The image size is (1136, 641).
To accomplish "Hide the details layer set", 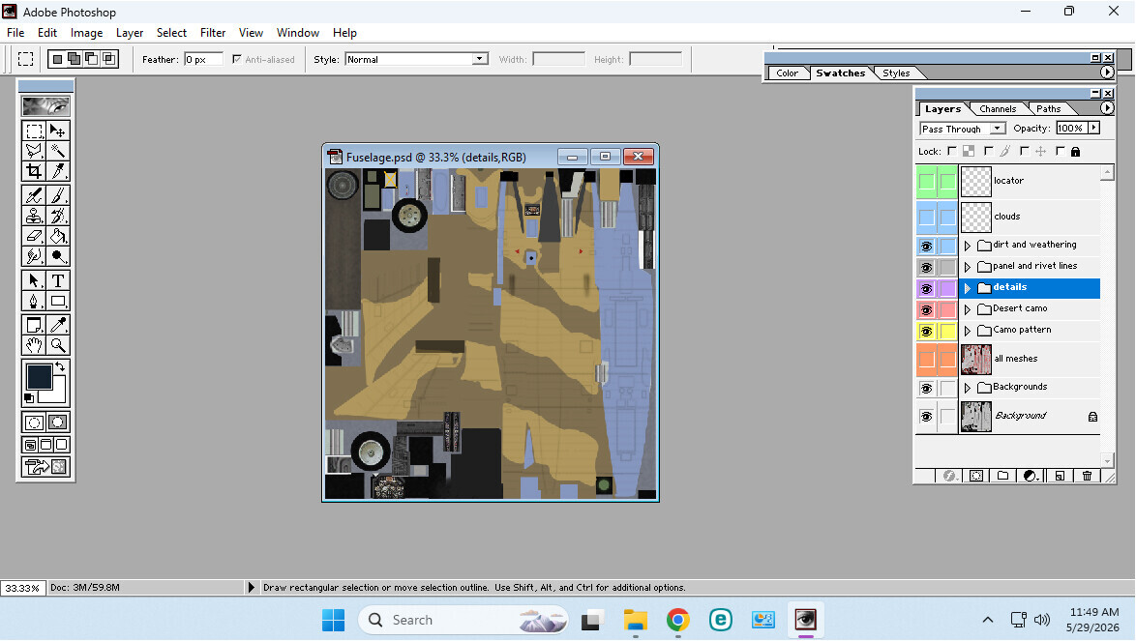I will pos(926,289).
